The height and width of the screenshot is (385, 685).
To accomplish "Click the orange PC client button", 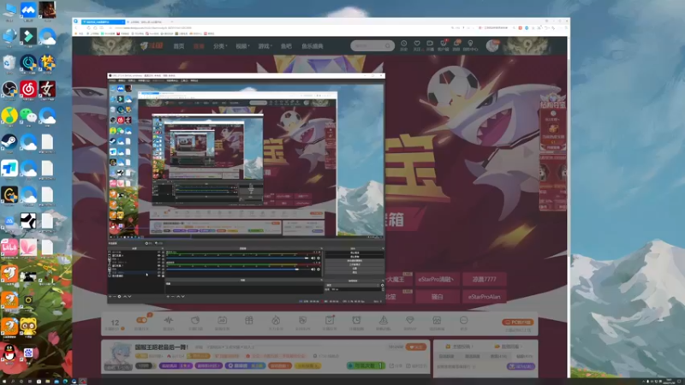I will [x=518, y=323].
